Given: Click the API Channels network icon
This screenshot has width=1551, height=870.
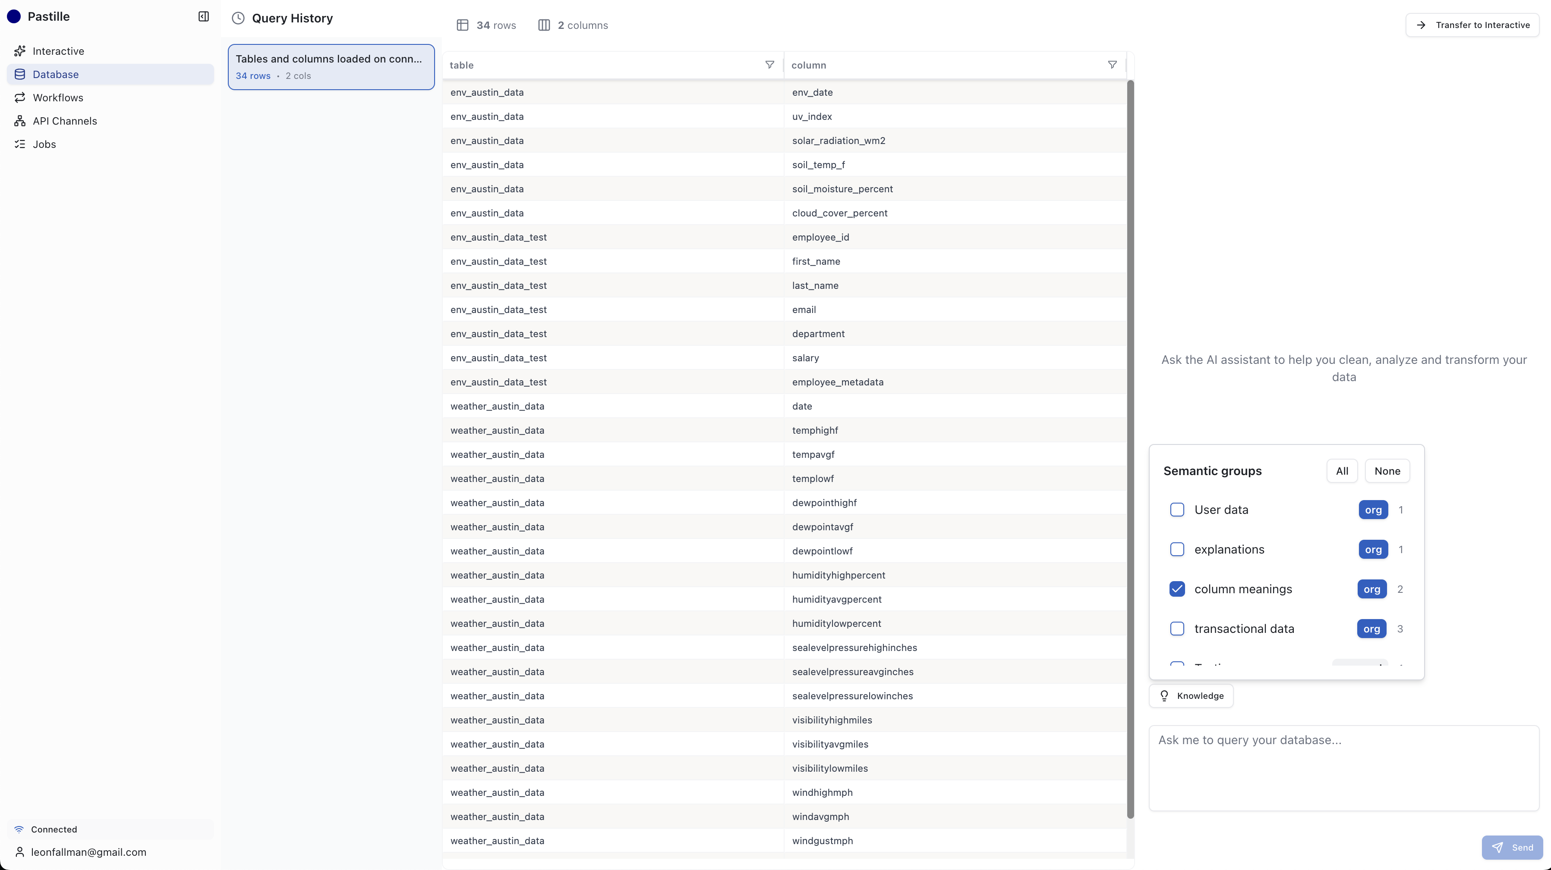Looking at the screenshot, I should [x=20, y=121].
